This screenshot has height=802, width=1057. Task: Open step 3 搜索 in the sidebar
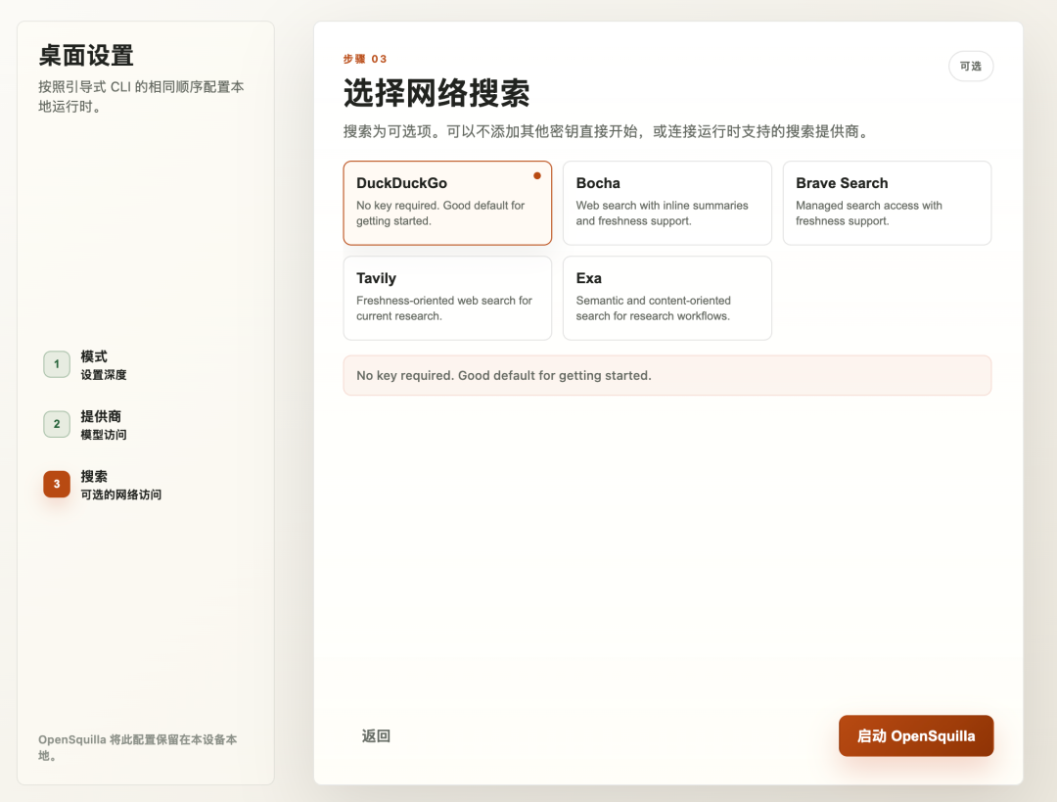point(103,485)
